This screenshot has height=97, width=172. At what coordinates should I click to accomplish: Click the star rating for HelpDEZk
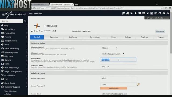click(x=37, y=31)
